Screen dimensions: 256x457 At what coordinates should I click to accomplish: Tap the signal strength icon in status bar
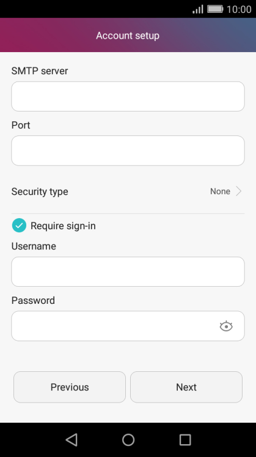coord(197,9)
